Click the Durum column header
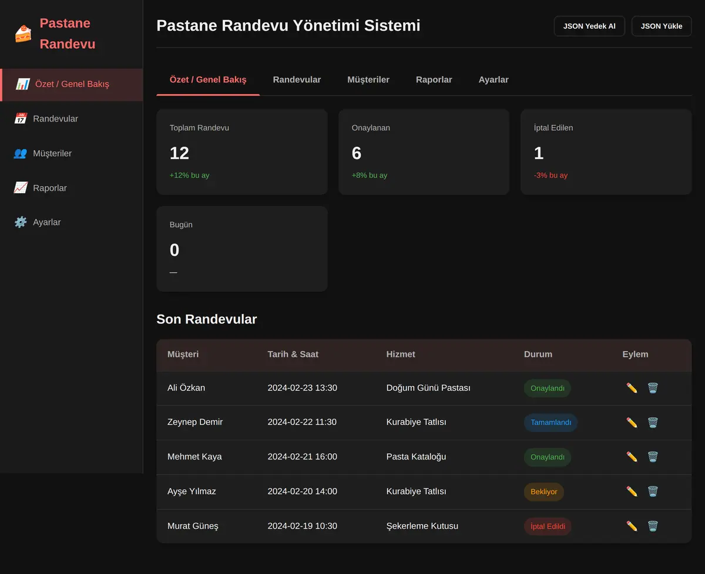 (x=538, y=354)
